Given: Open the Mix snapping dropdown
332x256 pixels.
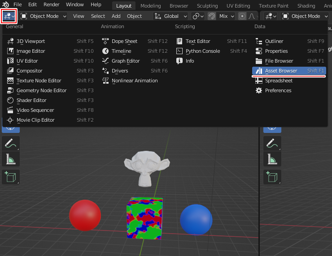Looking at the screenshot, I should [227, 16].
